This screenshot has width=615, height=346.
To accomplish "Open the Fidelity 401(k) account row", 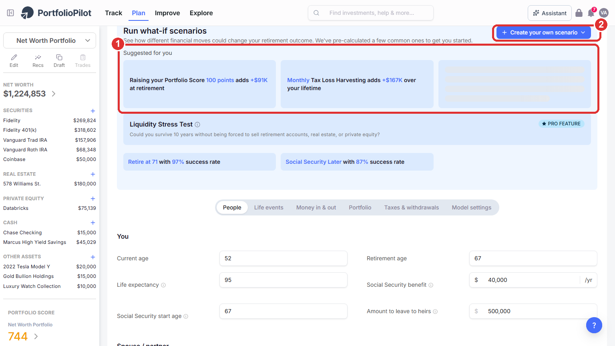I will point(50,130).
